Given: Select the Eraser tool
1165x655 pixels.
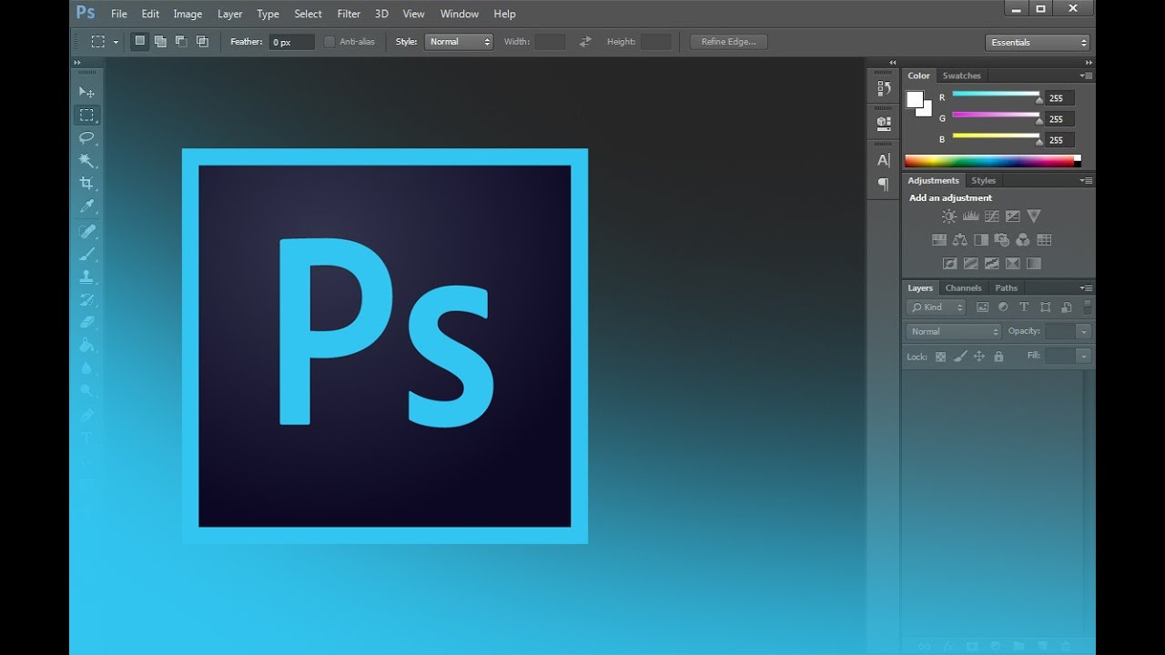Looking at the screenshot, I should point(86,322).
